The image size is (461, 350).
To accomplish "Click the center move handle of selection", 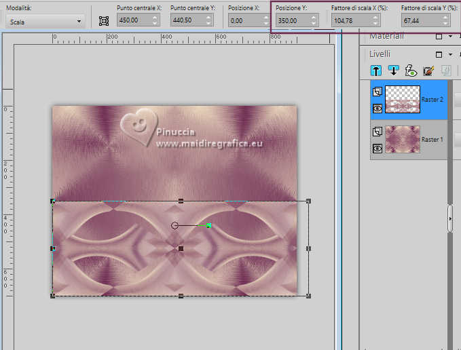I will (x=181, y=248).
